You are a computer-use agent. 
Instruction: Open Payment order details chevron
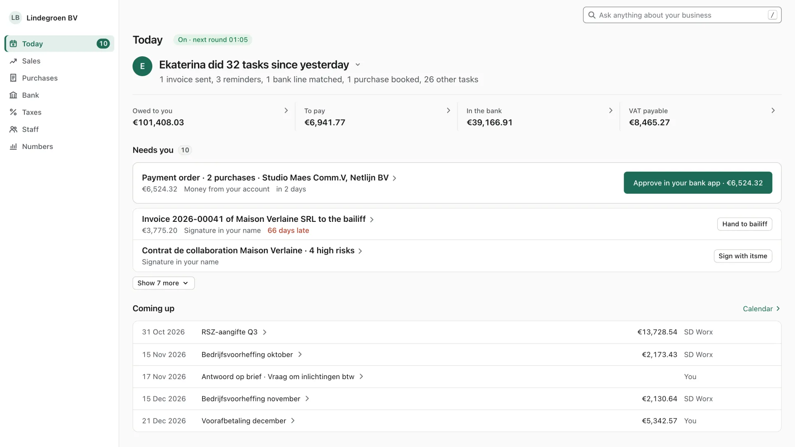[x=395, y=178]
